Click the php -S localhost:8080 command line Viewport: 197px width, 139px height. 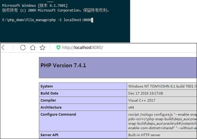point(70,20)
